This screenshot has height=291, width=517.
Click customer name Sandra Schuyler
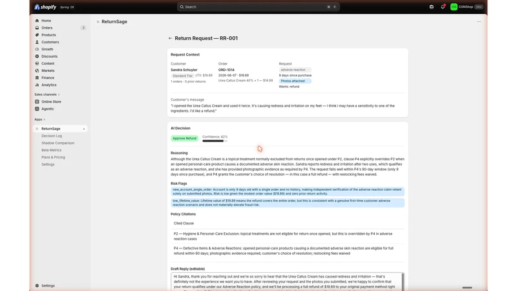pyautogui.click(x=184, y=70)
